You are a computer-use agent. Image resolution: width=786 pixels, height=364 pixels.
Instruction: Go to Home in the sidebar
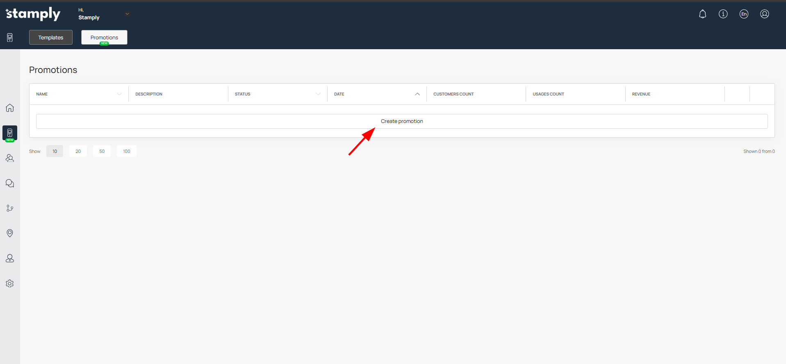pyautogui.click(x=10, y=108)
